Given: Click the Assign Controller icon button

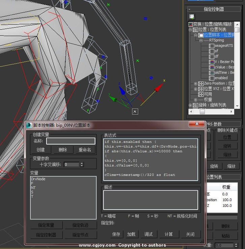Looking at the screenshot, I should [x=192, y=17].
